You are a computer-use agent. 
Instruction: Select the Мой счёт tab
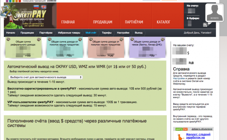pos(91,33)
